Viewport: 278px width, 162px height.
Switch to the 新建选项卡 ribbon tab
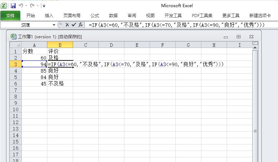click(260, 16)
